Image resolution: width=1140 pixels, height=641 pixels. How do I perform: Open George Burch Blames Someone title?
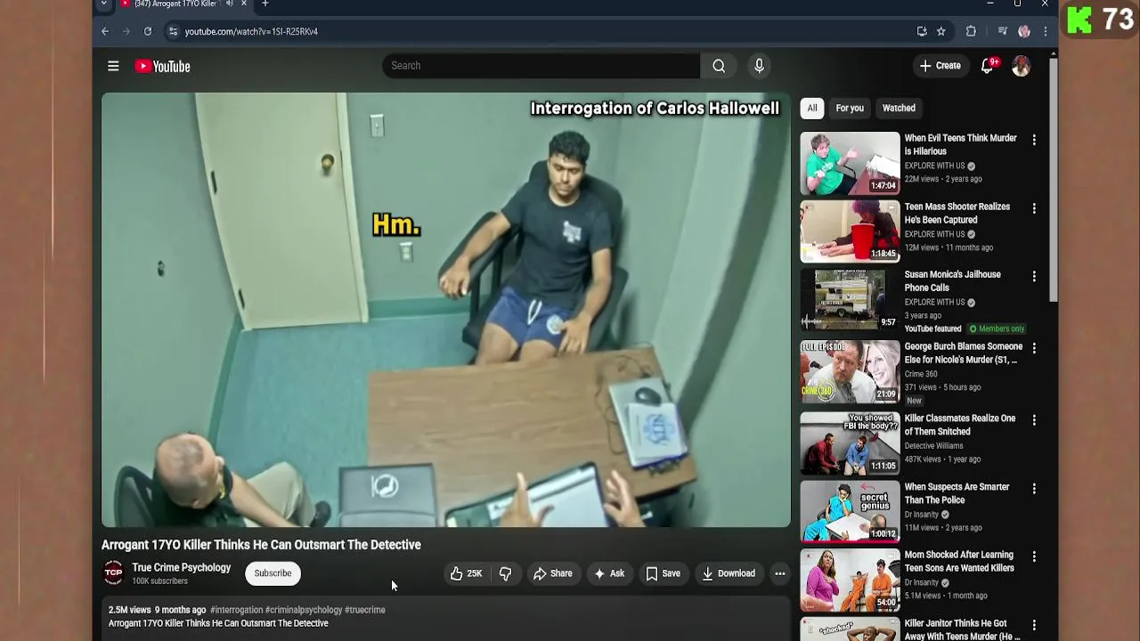(x=963, y=353)
